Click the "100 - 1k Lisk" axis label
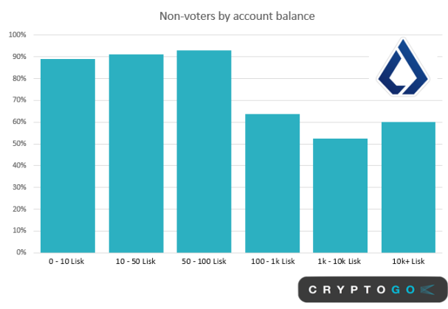This screenshot has height=309, width=448. (272, 263)
